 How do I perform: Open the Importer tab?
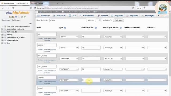pos(132,15)
